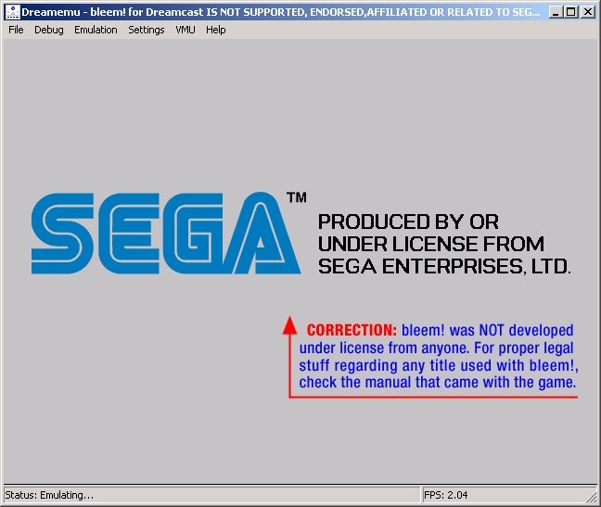
Task: Open the Debug menu
Action: pos(48,30)
